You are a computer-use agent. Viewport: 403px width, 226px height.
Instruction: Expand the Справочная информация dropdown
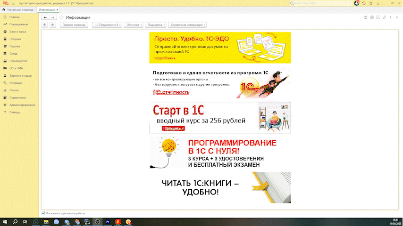pos(187,25)
